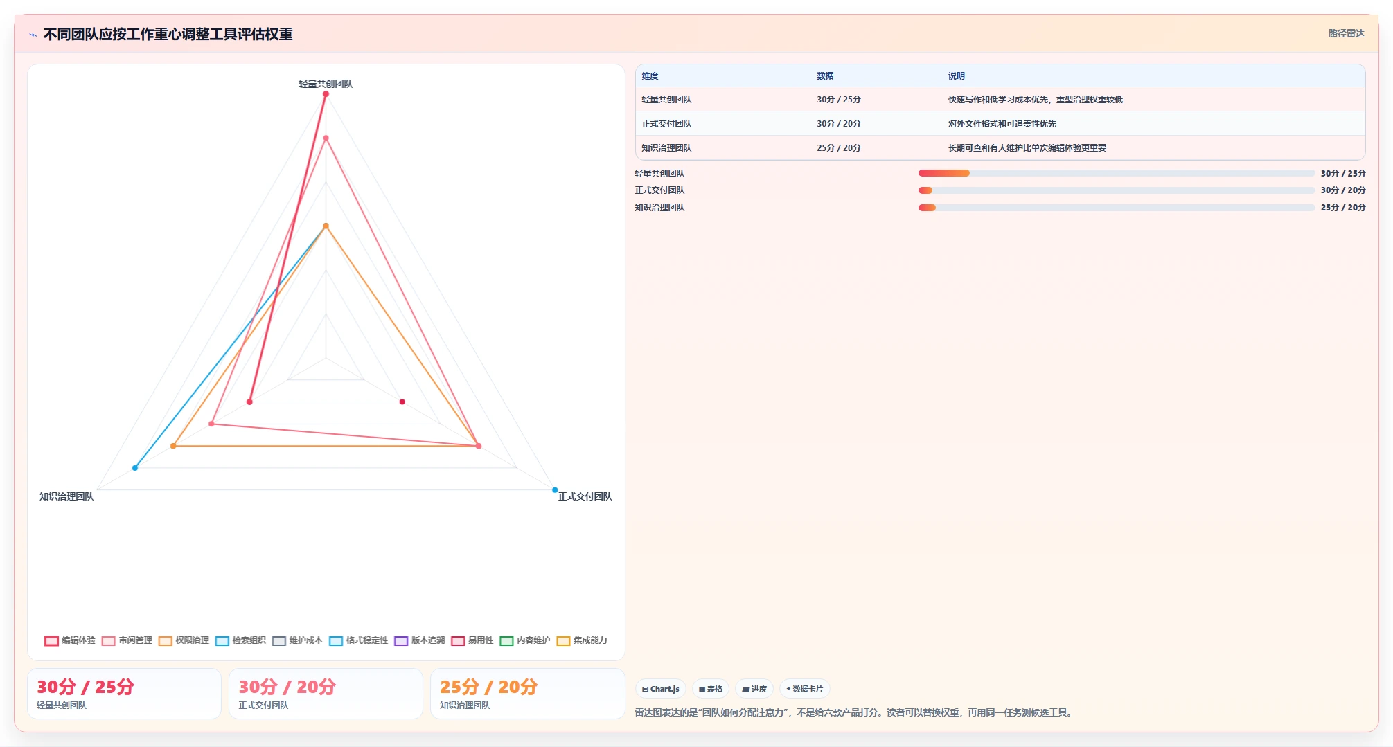Hide the 权限治理 dataset via legend
Screen dimensions: 1393x747
click(x=184, y=640)
